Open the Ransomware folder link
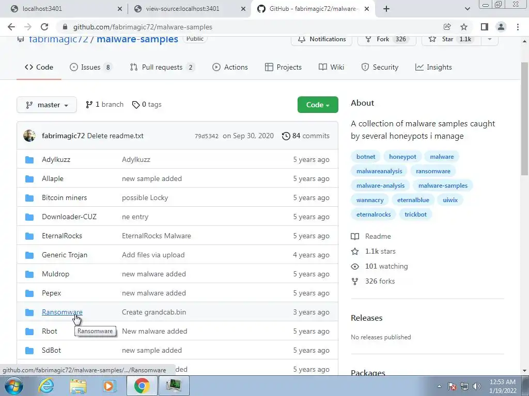This screenshot has width=529, height=396. pyautogui.click(x=62, y=312)
